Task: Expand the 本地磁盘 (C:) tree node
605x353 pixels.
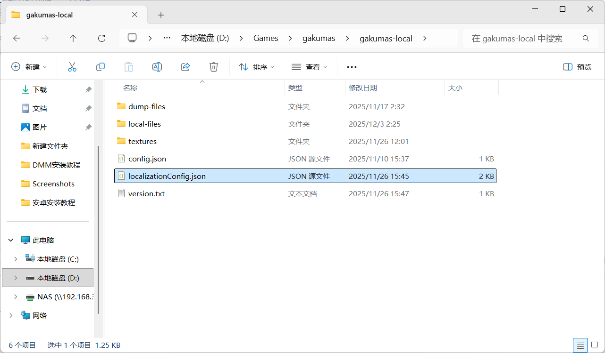Action: [16, 259]
